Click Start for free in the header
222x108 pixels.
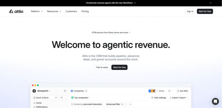[x=205, y=11]
